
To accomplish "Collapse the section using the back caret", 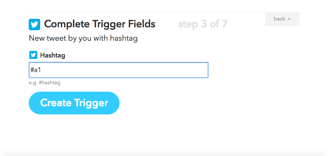I will (289, 19).
